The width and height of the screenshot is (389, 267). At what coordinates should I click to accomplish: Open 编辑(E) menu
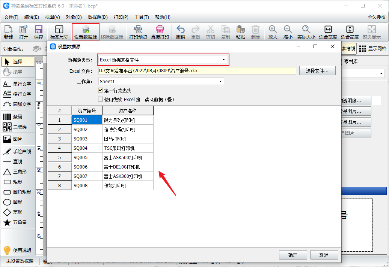pyautogui.click(x=32, y=17)
